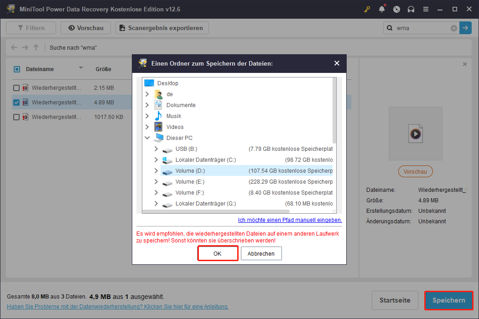Expand the Videos folder node
Screen dimensions: 479x319
tap(147, 127)
